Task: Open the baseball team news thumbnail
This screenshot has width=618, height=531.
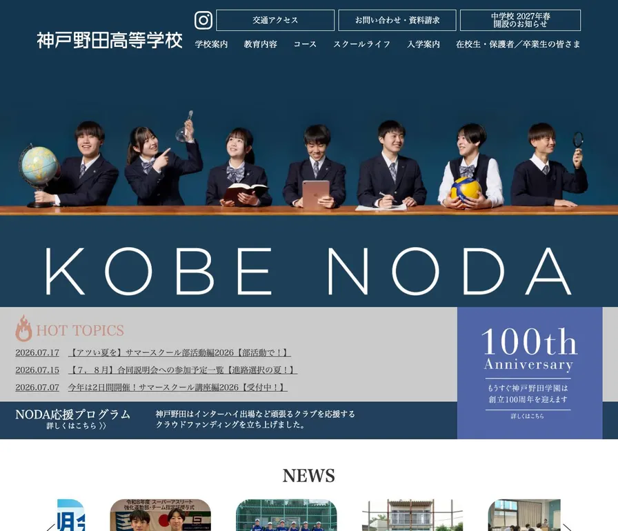Action: click(x=286, y=515)
